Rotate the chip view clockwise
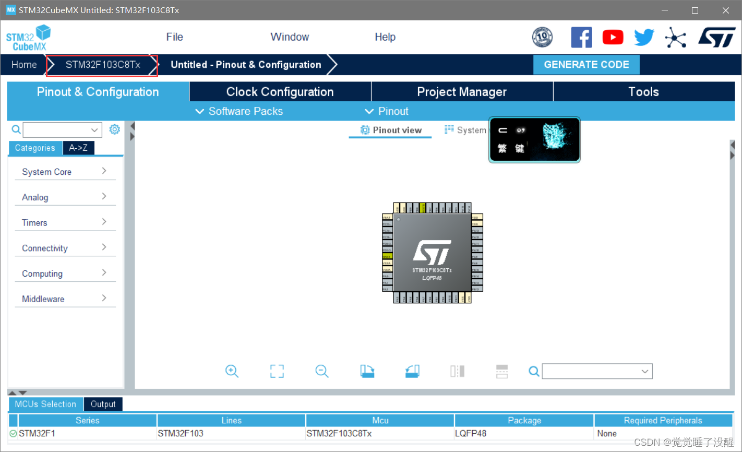This screenshot has height=452, width=742. [367, 371]
